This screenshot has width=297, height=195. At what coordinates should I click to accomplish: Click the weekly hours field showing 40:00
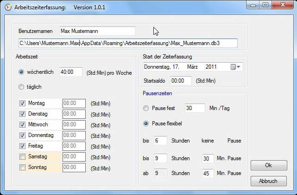click(x=71, y=72)
